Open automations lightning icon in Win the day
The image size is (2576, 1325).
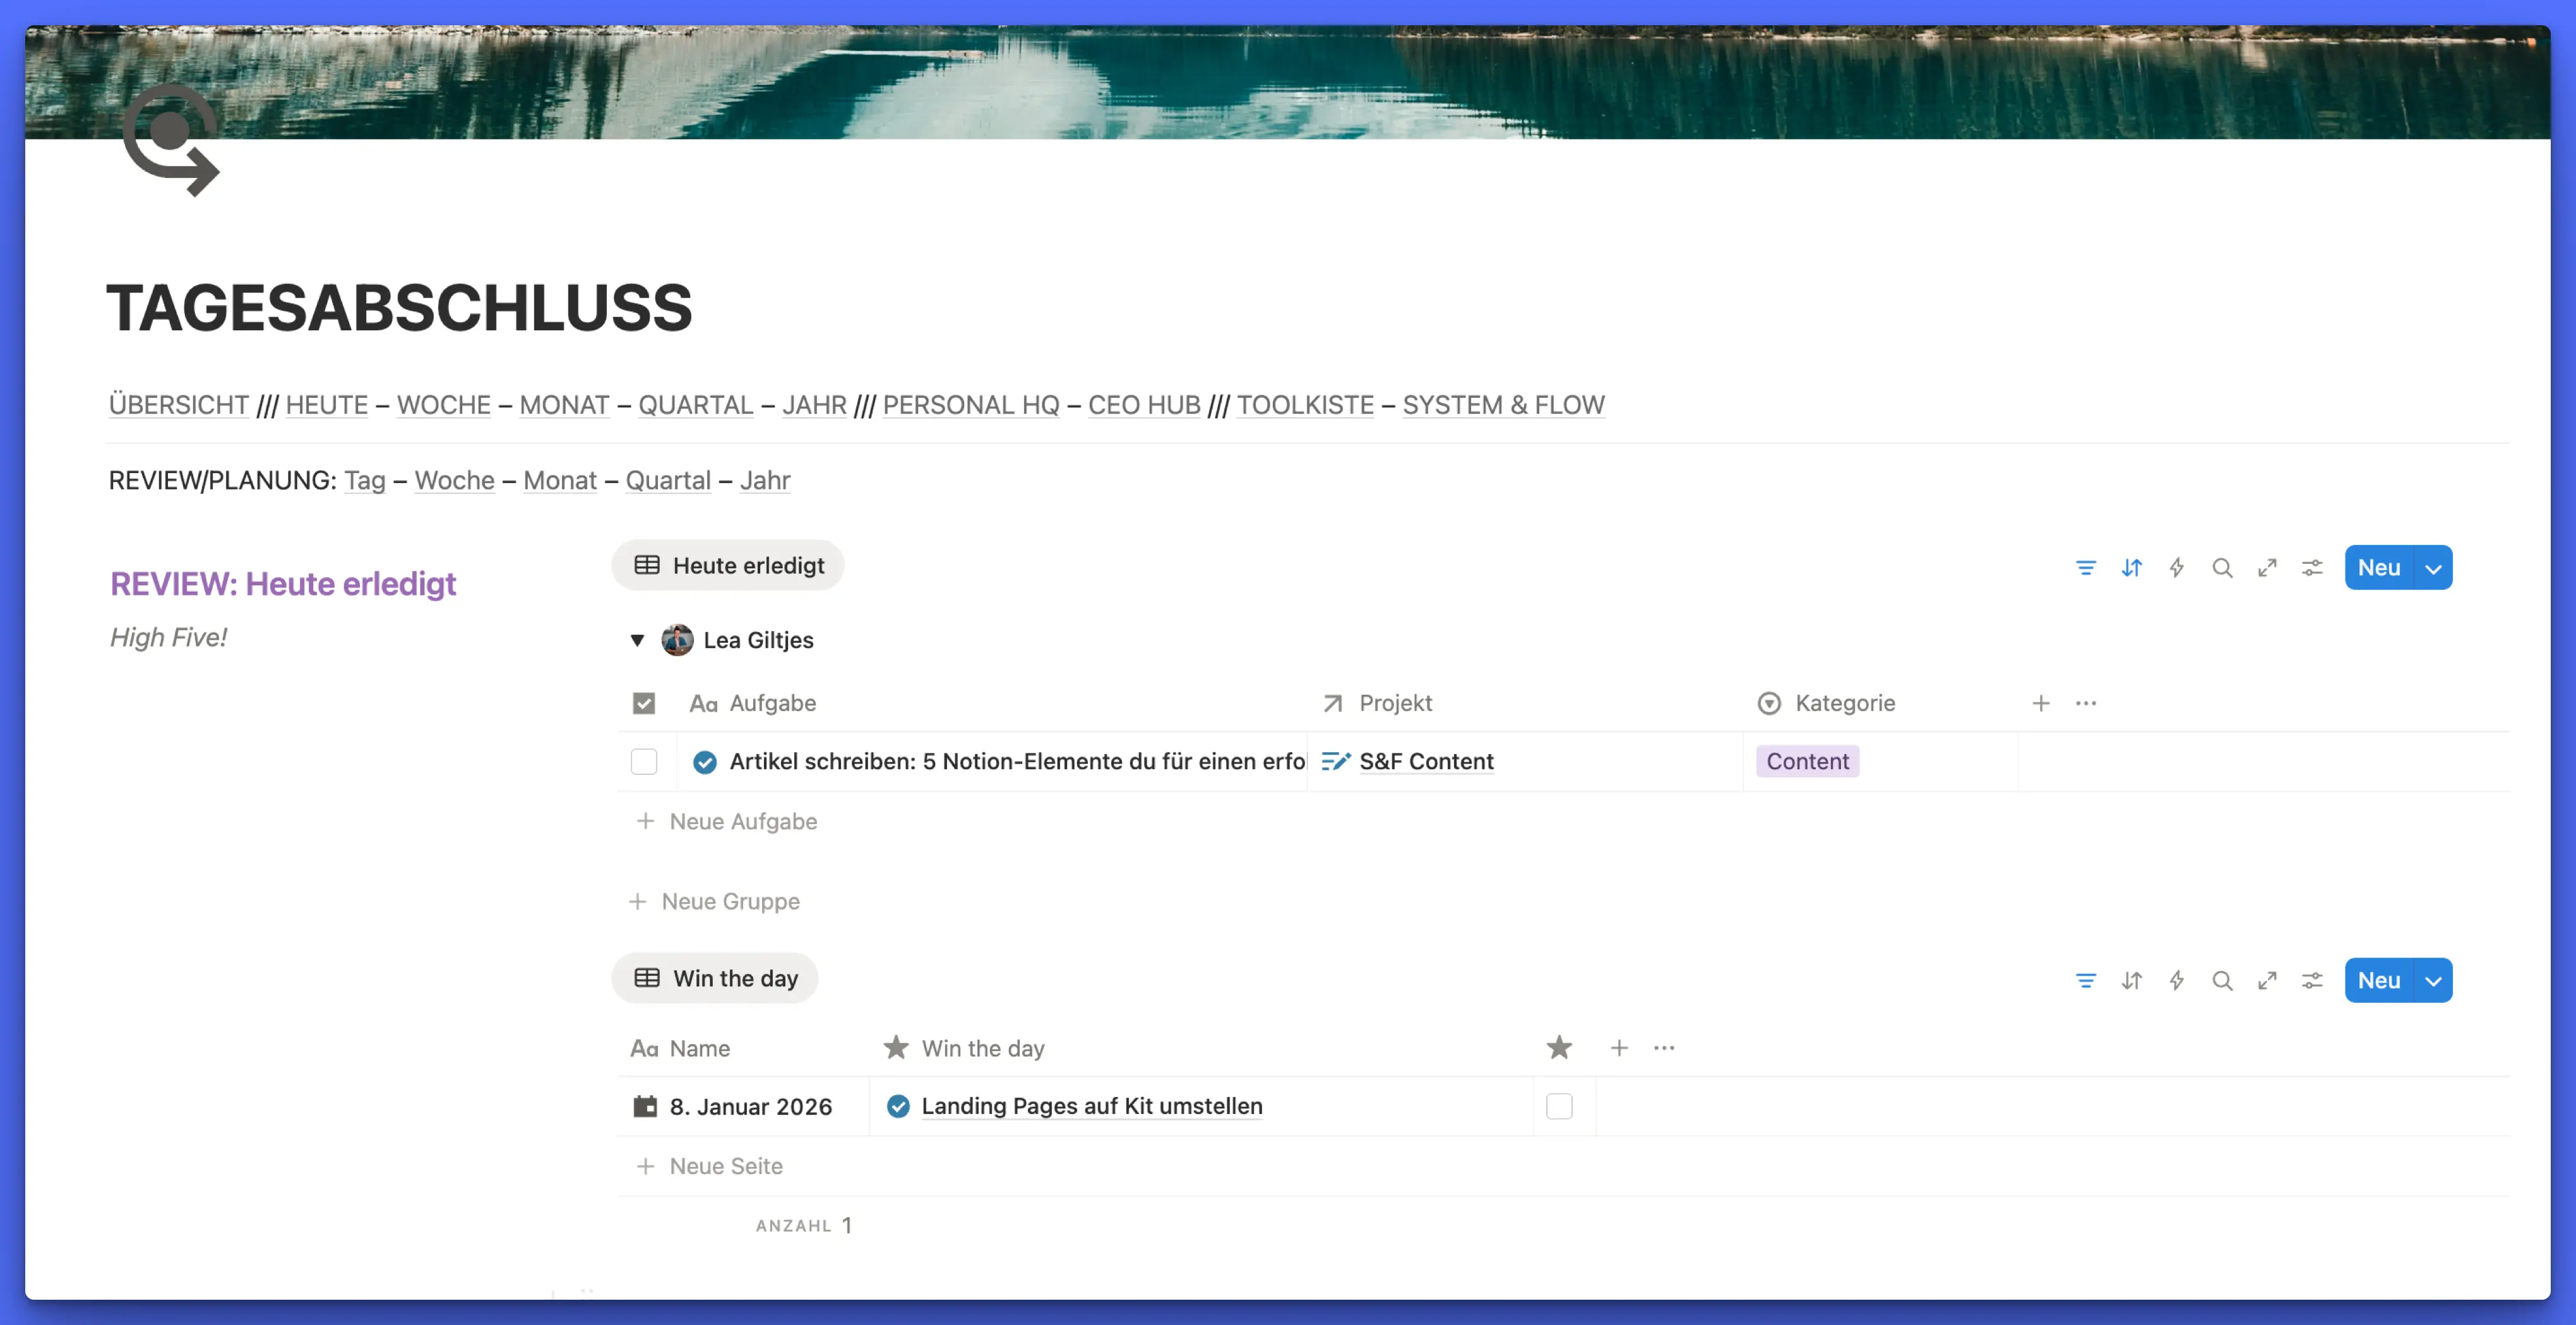[2176, 980]
